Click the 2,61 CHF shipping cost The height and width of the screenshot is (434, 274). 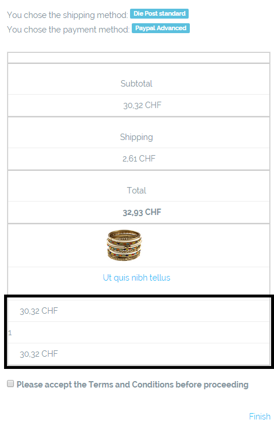coord(139,159)
